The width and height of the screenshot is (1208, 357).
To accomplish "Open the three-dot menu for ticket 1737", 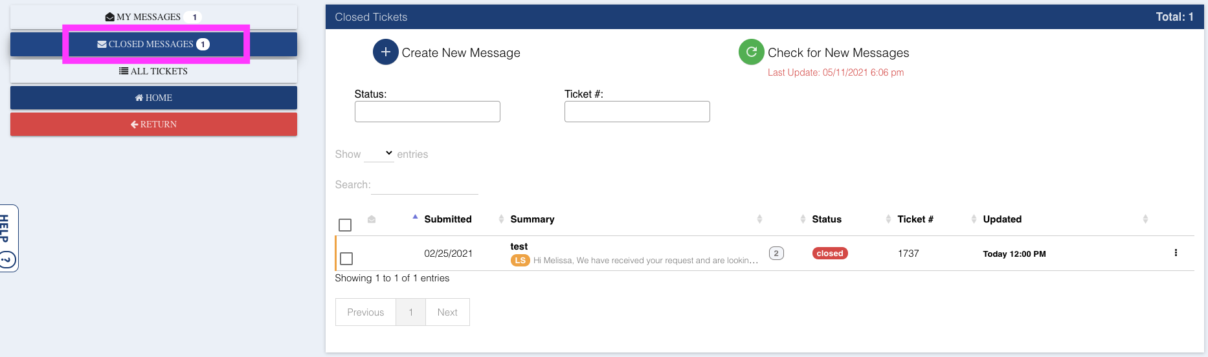I will (x=1175, y=253).
